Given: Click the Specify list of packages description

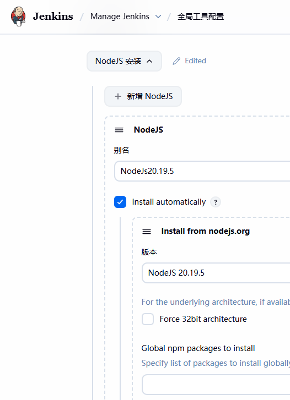Looking at the screenshot, I should pyautogui.click(x=216, y=363).
